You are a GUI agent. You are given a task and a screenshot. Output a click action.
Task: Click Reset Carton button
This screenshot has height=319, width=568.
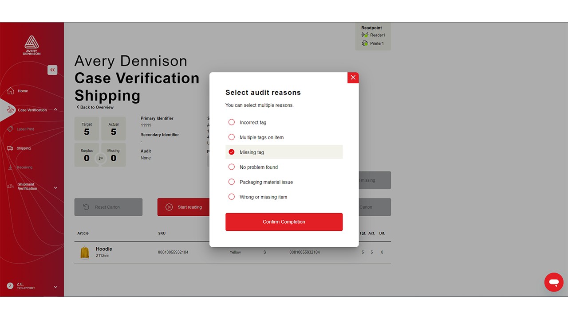tap(108, 207)
